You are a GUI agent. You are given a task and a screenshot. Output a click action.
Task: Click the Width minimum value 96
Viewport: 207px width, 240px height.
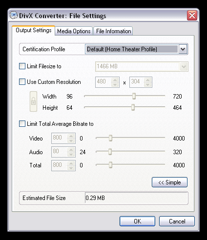click(x=69, y=96)
